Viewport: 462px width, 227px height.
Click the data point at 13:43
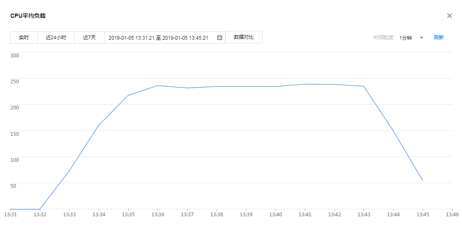point(364,86)
